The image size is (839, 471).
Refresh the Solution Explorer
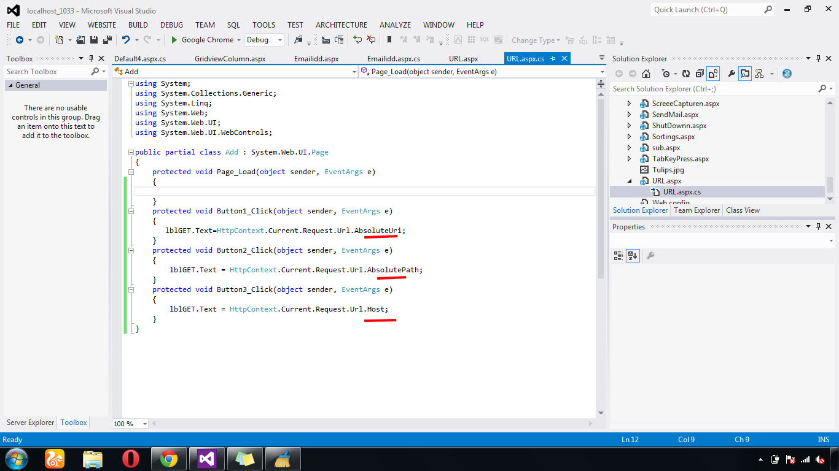click(686, 74)
